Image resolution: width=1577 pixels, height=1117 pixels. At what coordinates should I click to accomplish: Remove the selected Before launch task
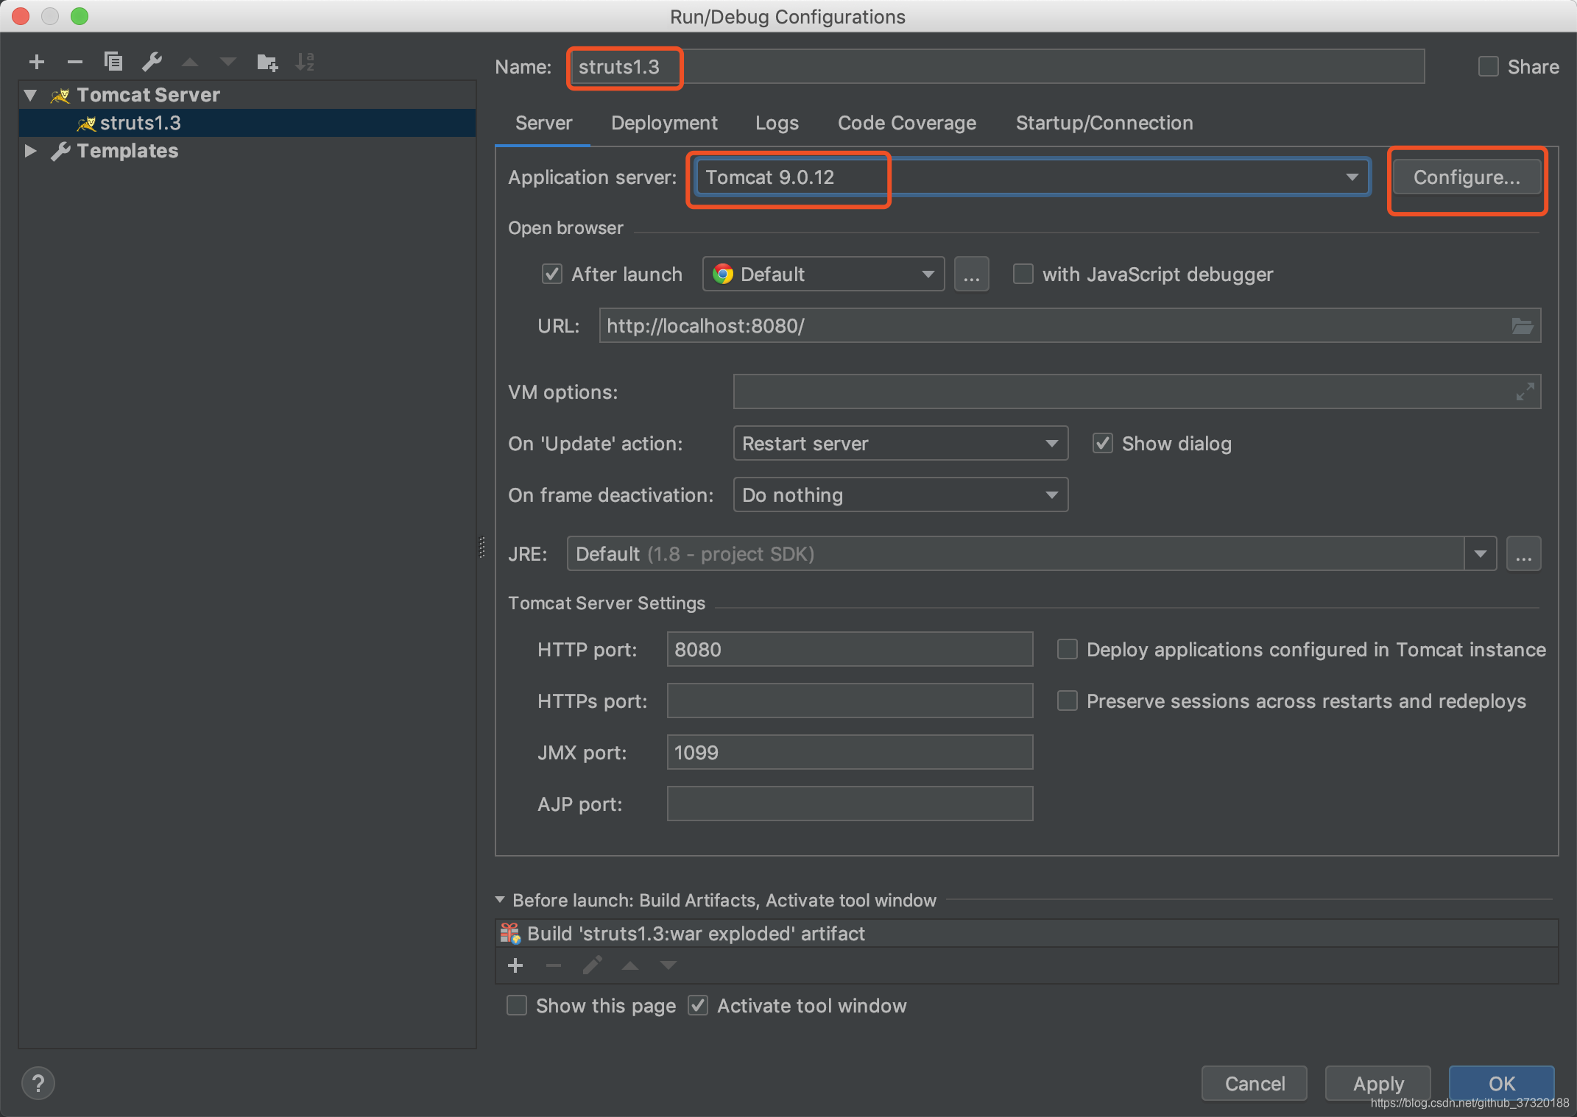click(554, 966)
